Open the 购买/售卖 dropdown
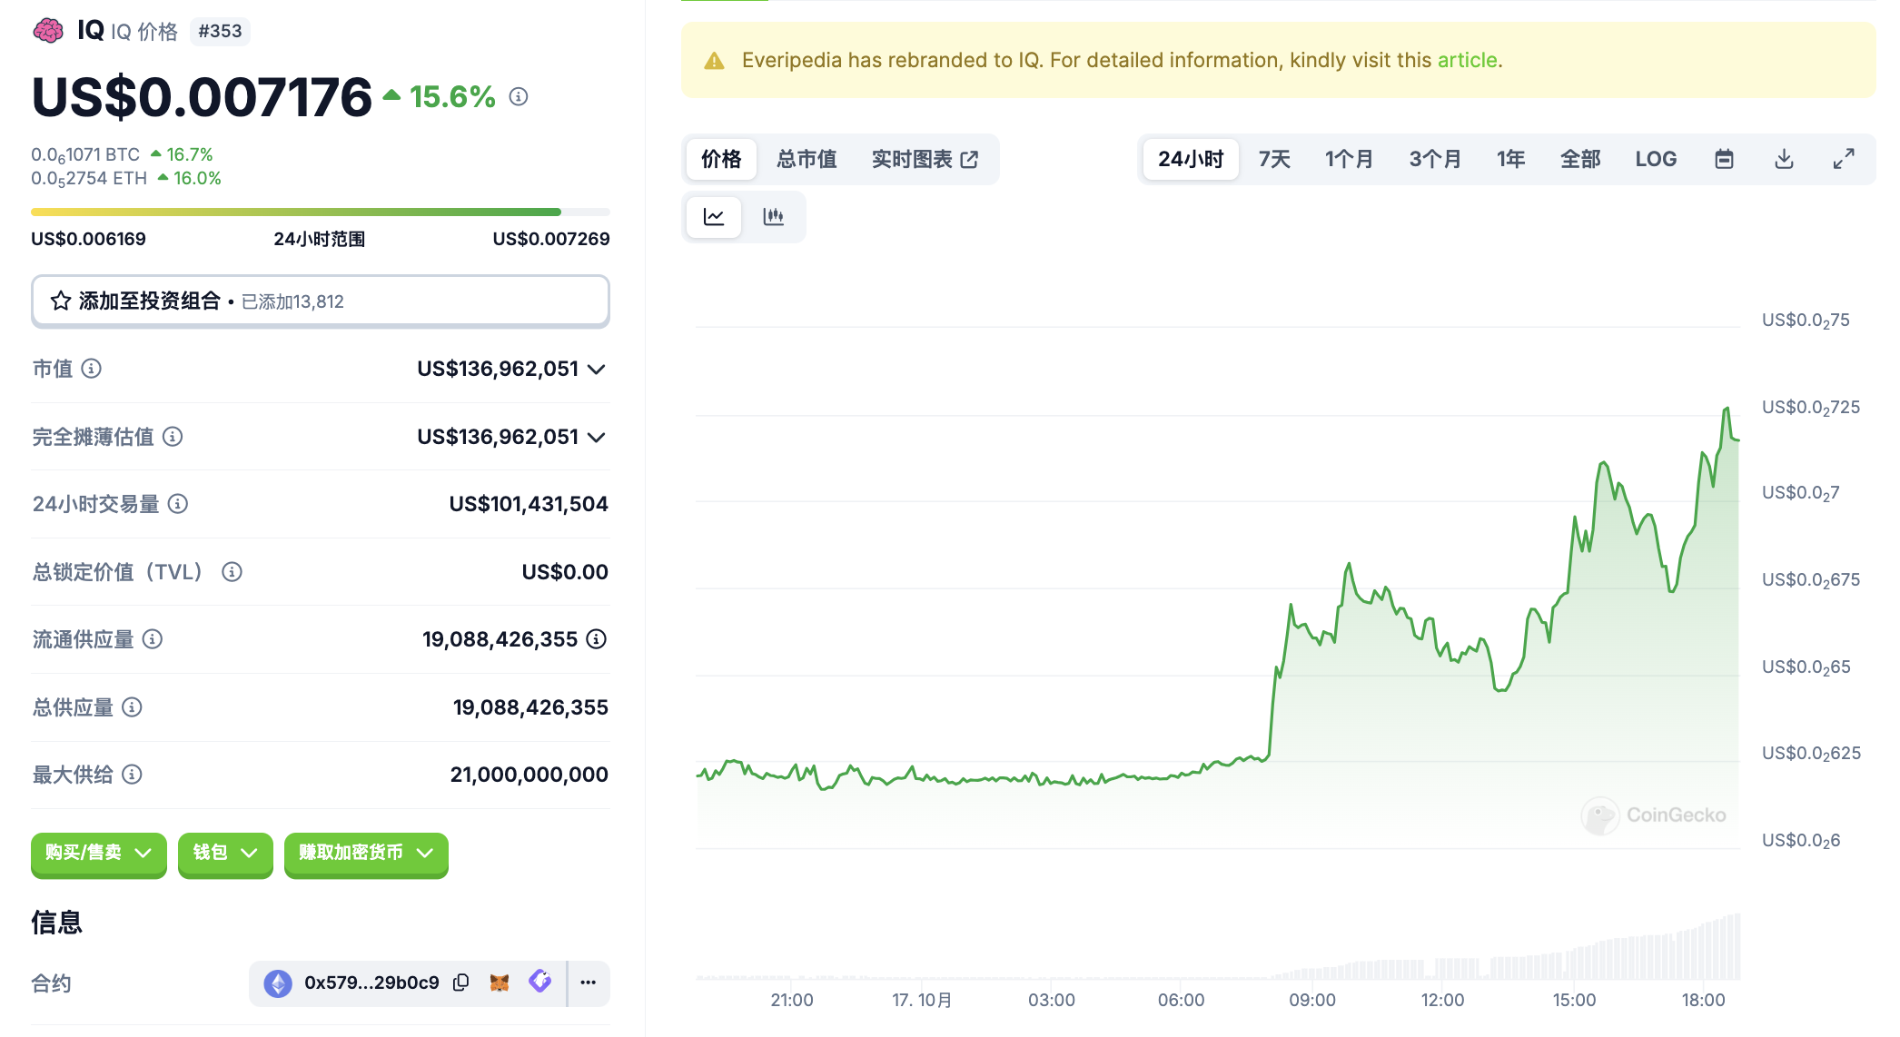Image resolution: width=1900 pixels, height=1037 pixels. [x=98, y=853]
